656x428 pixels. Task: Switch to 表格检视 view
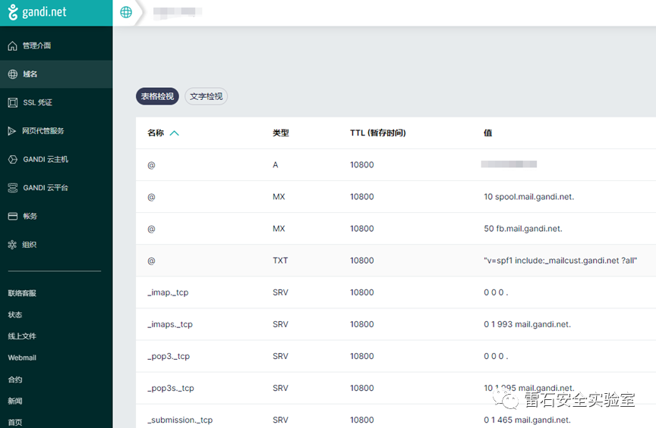tap(157, 96)
